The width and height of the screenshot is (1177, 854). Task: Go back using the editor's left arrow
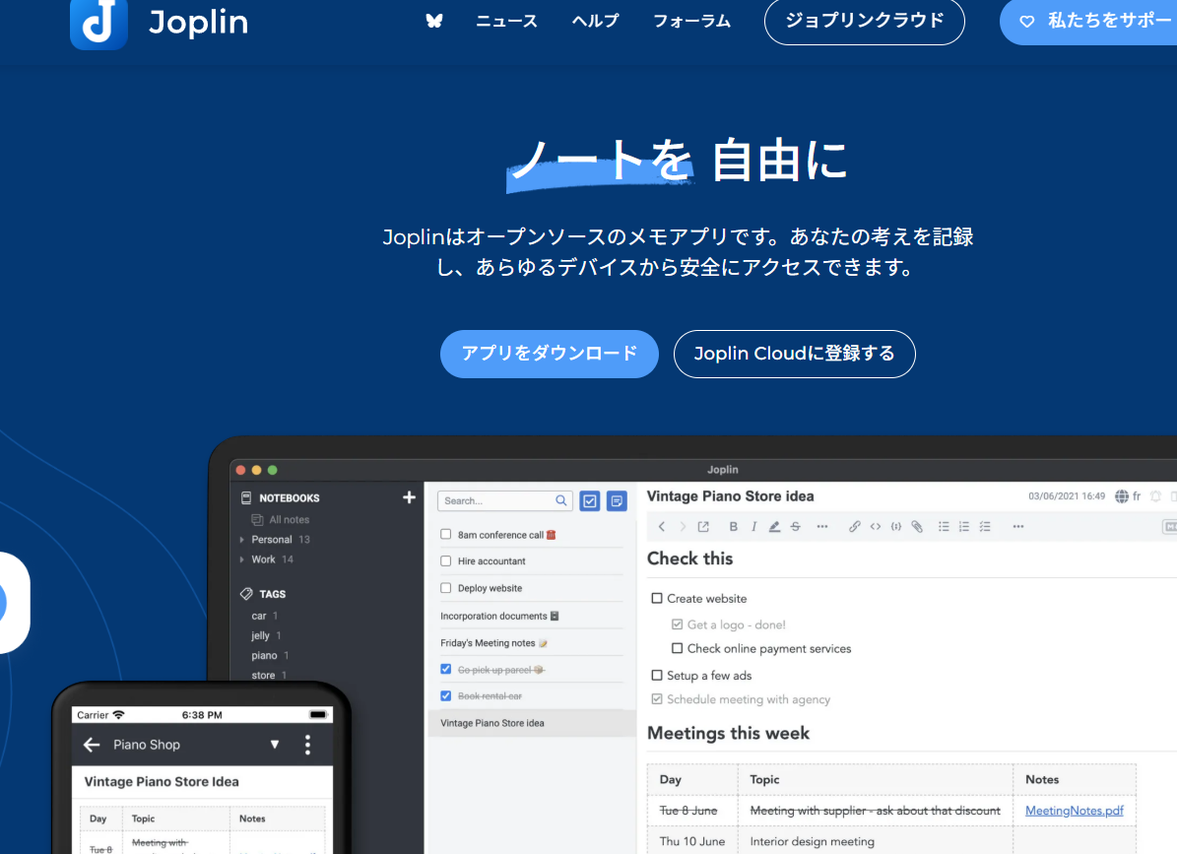pyautogui.click(x=661, y=527)
